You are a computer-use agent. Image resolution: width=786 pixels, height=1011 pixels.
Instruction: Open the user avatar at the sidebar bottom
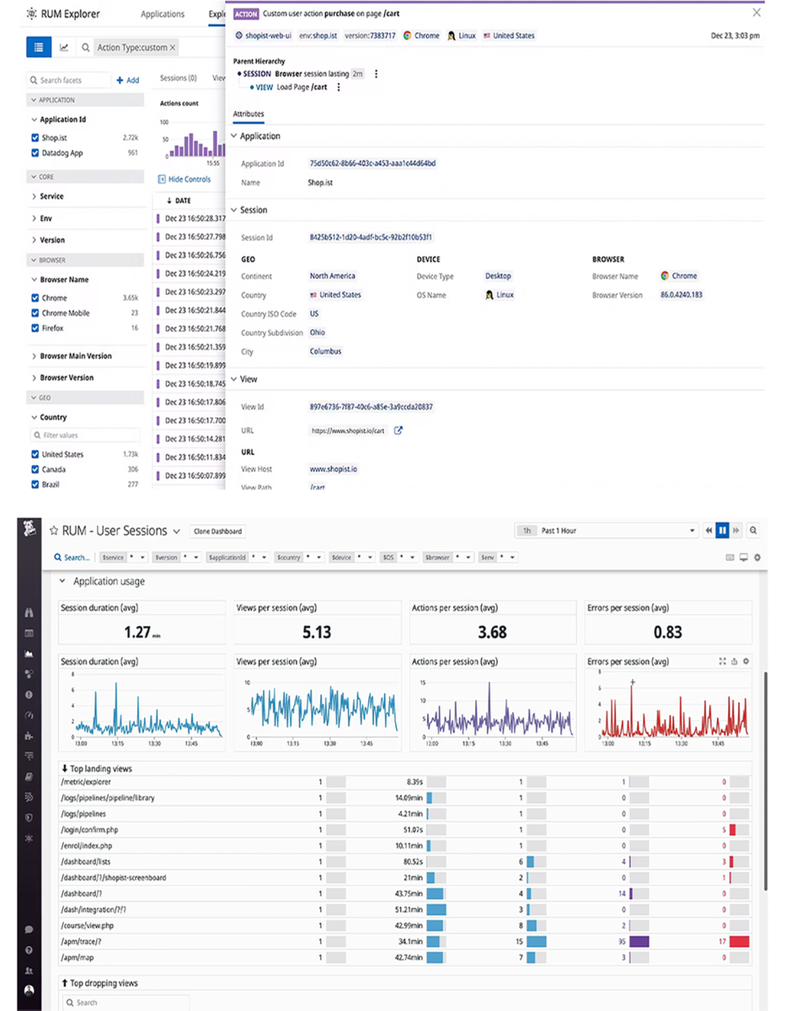click(x=29, y=990)
